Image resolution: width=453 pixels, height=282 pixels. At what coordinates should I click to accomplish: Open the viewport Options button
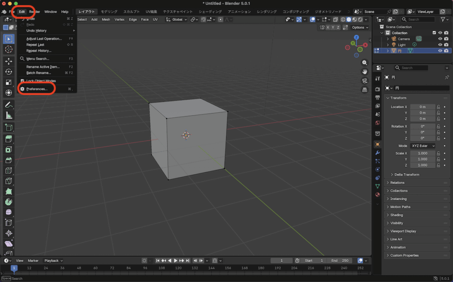[360, 27]
